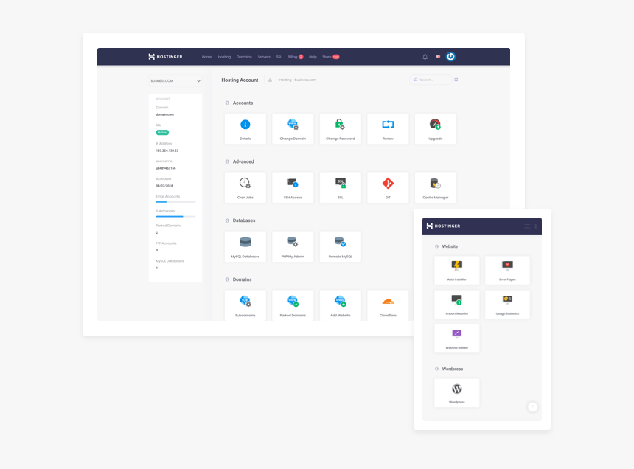Go to the Home menu
Image resolution: width=634 pixels, height=469 pixels.
[207, 57]
